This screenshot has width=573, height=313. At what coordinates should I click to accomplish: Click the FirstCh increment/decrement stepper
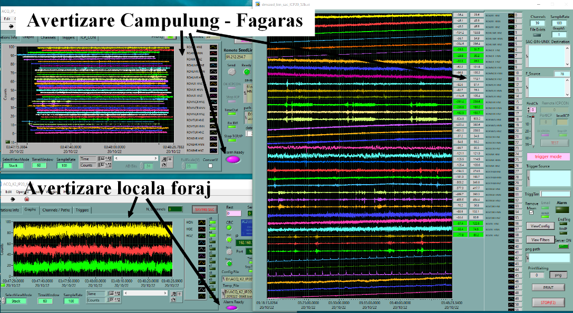pos(528,109)
